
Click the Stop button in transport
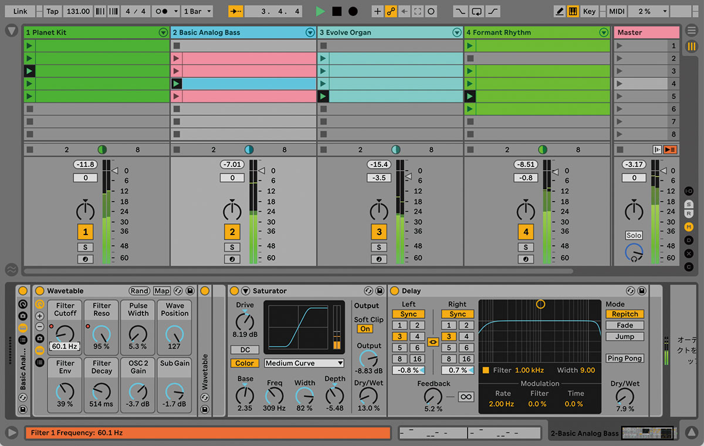(x=337, y=11)
